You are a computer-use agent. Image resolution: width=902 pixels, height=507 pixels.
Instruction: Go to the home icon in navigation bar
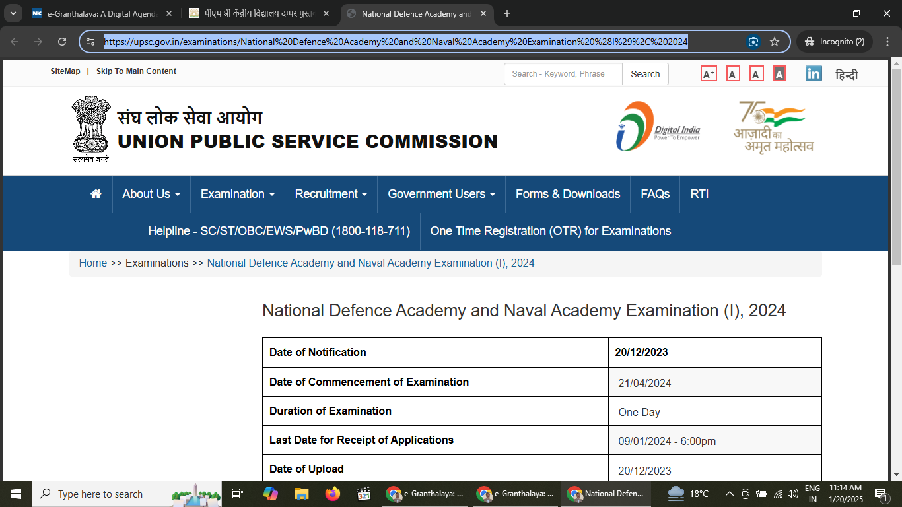pyautogui.click(x=96, y=194)
